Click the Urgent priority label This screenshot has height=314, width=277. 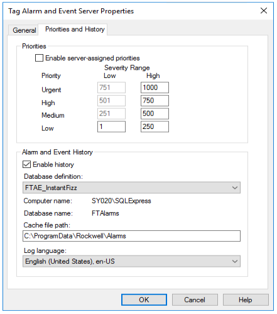click(x=52, y=90)
